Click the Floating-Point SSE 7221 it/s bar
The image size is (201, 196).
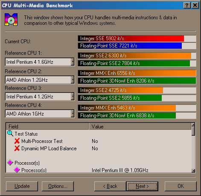pos(137,46)
